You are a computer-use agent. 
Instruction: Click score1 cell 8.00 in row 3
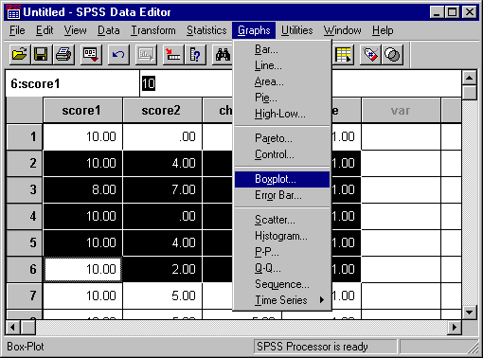[x=82, y=189]
